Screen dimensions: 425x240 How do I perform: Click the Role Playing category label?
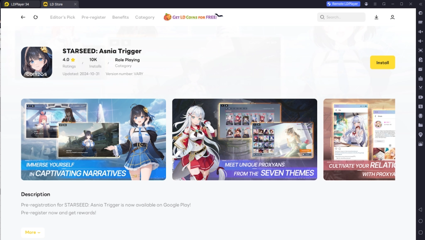127,60
